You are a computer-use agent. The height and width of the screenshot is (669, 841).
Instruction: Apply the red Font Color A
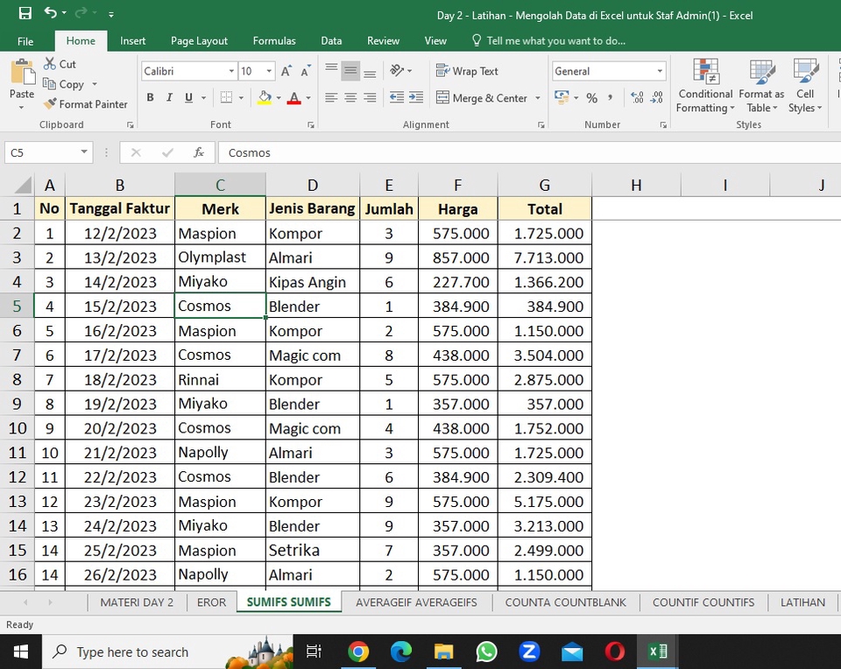pos(293,97)
